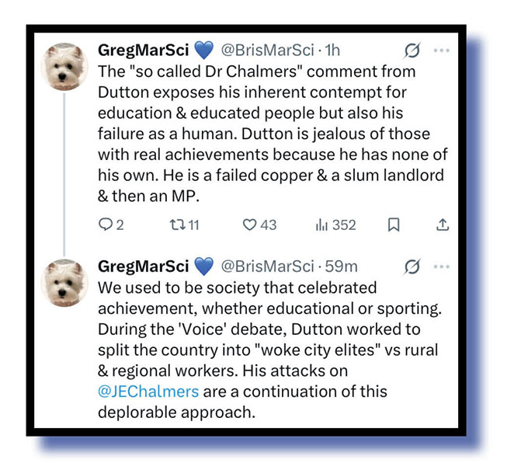Image resolution: width=528 pixels, height=463 pixels.
Task: Open the first tweet's dog avatar
Action: [x=64, y=67]
